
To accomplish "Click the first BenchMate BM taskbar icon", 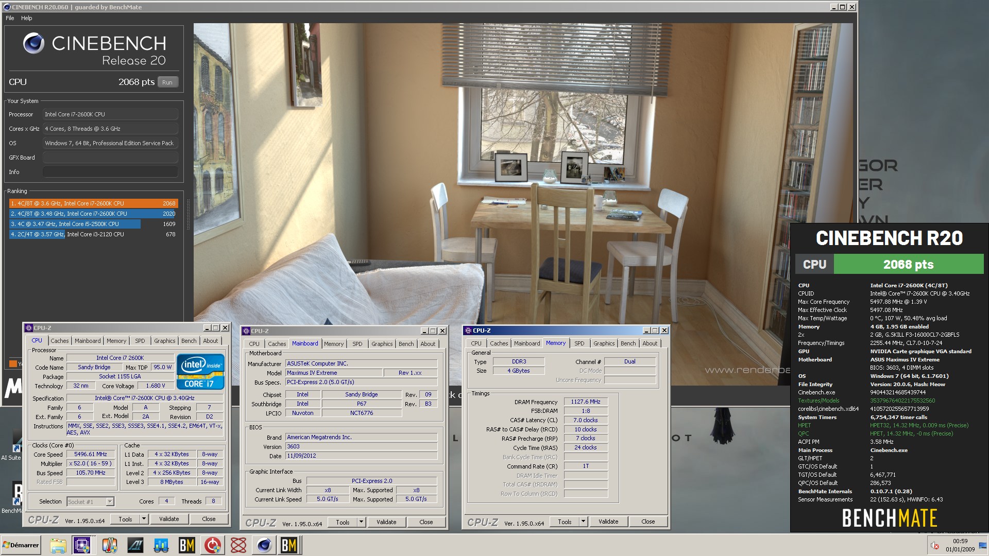I will coord(186,545).
